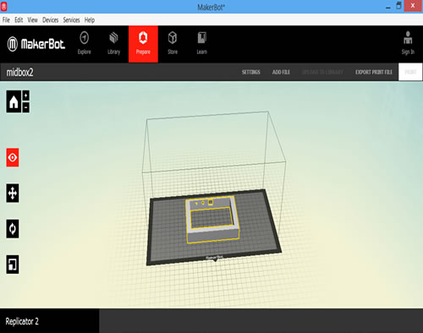Click the MakerBot logo

pyautogui.click(x=36, y=44)
